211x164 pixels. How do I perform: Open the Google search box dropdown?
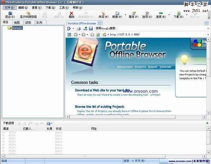pos(208,28)
